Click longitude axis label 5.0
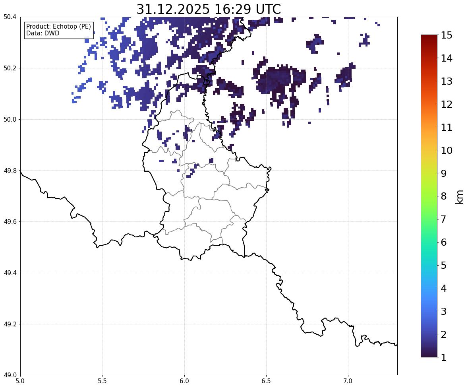Viewport: 468px width, 388px height. 20,381
